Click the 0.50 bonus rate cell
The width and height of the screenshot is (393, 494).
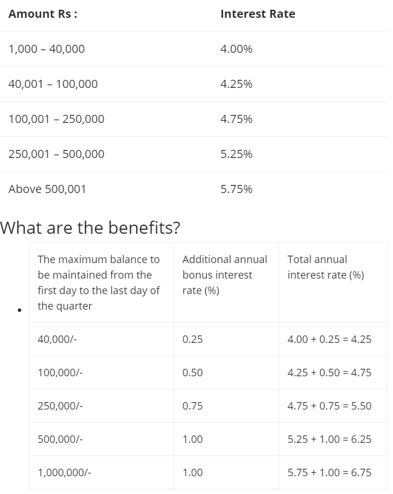pyautogui.click(x=192, y=372)
